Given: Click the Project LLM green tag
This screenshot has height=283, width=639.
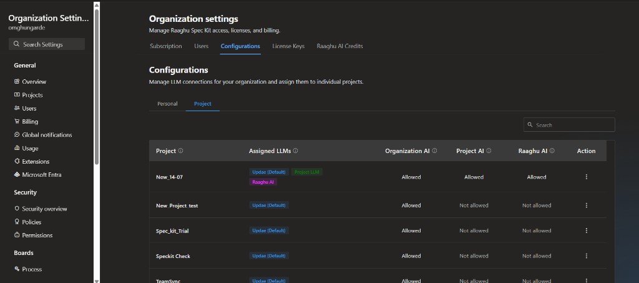Looking at the screenshot, I should tap(307, 172).
